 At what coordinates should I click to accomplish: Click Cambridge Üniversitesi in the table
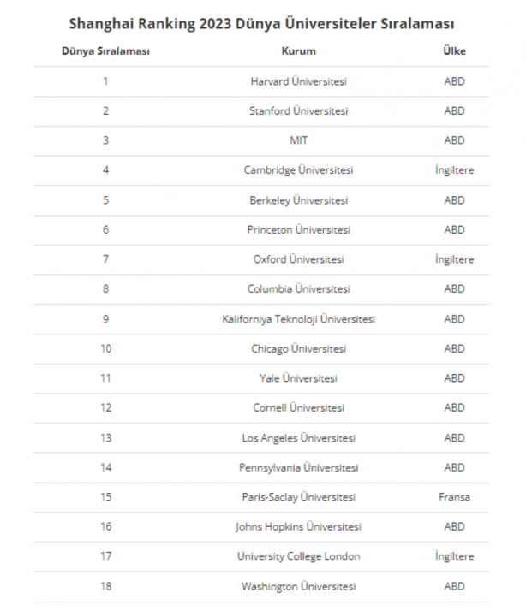pyautogui.click(x=298, y=170)
